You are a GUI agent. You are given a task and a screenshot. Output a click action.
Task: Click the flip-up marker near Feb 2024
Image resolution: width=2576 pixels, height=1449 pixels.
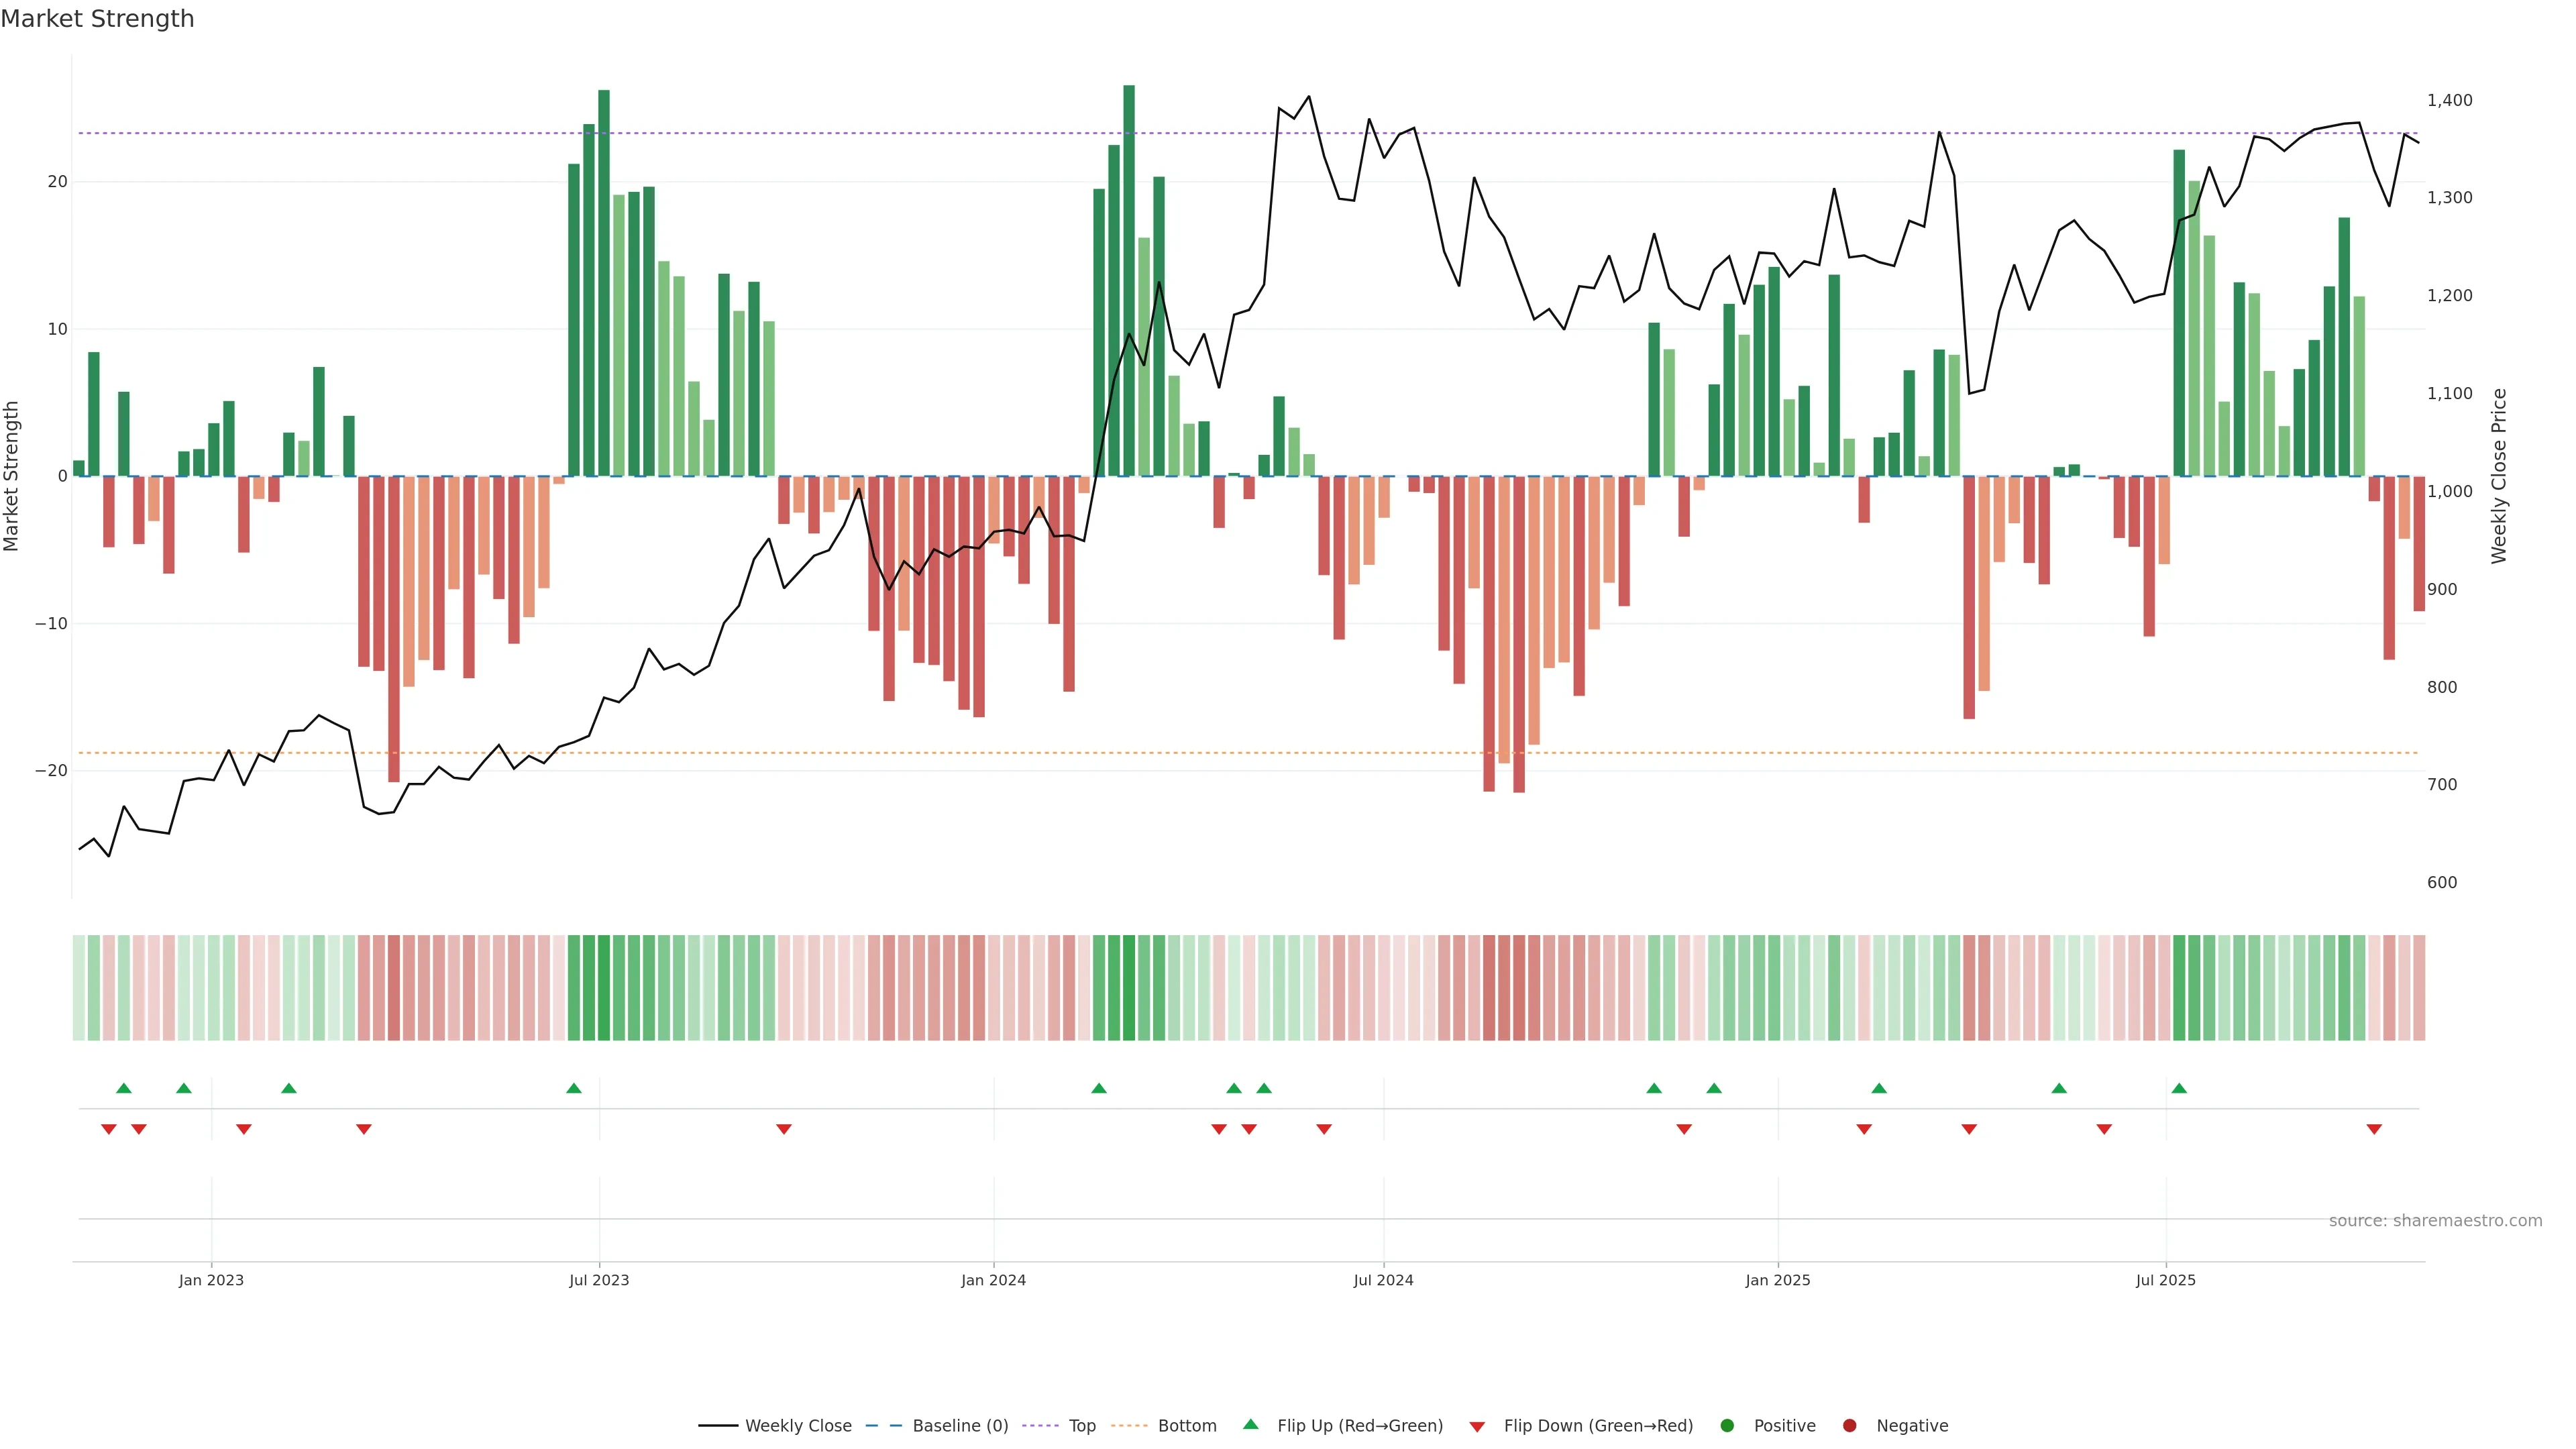point(1099,1088)
